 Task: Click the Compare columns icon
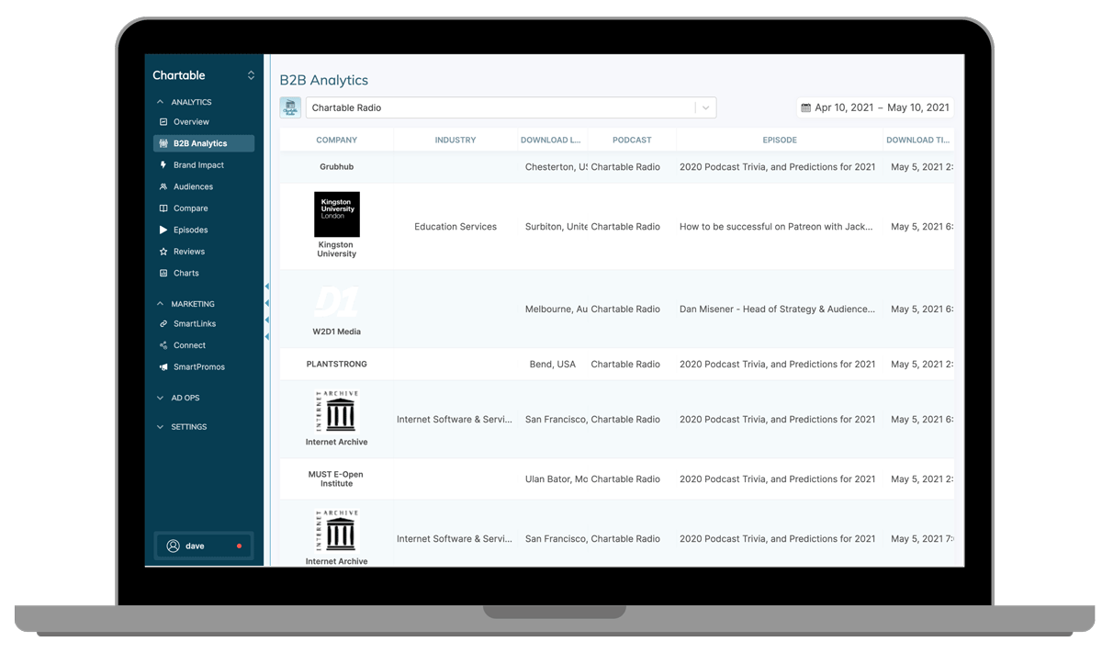(x=163, y=208)
